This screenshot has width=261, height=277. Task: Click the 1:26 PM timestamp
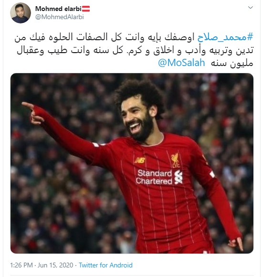point(21,265)
